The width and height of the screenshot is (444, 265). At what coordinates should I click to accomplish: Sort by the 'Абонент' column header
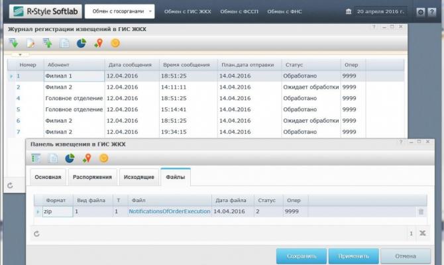(x=74, y=65)
